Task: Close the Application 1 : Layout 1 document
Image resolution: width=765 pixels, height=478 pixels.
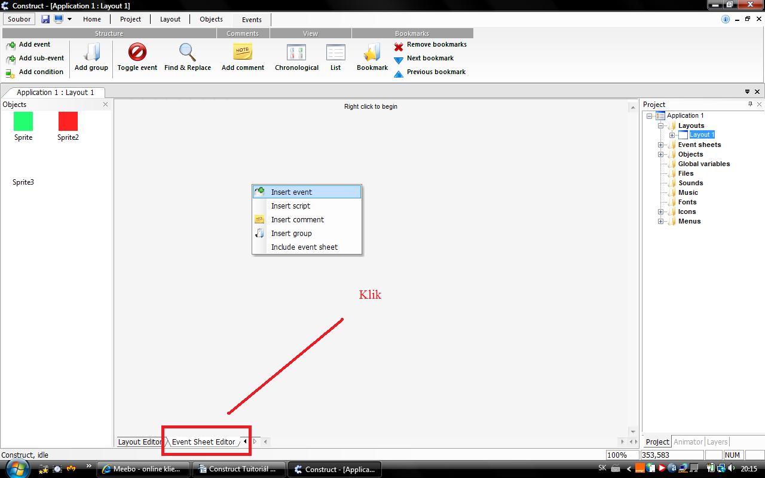Action: coord(757,92)
